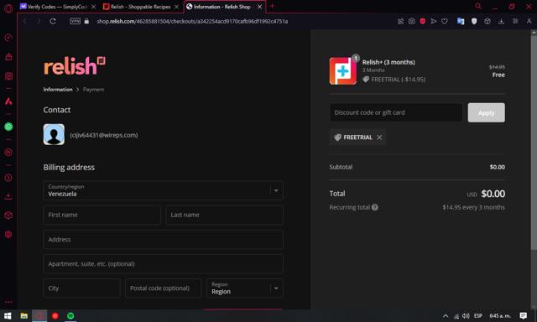Open GX Control in the sidebar
Image resolution: width=537 pixels, height=322 pixels.
(x=8, y=38)
